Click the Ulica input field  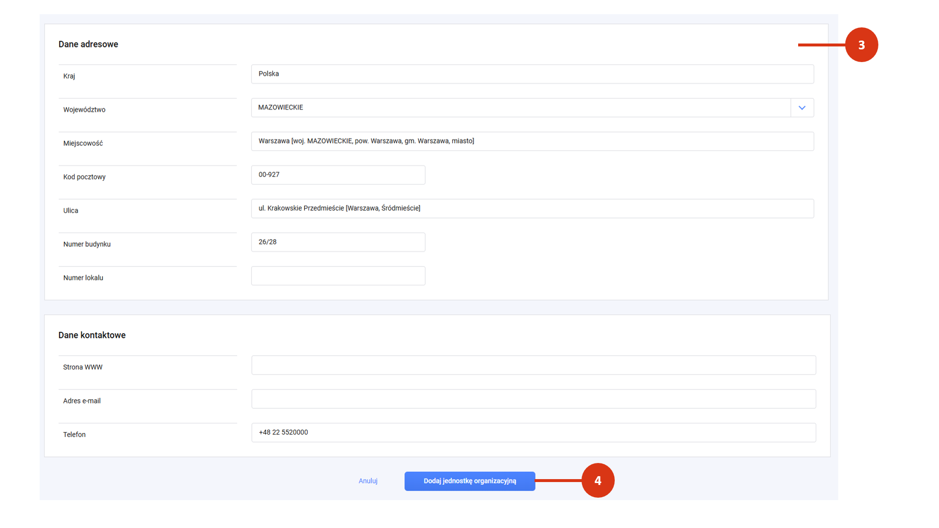pos(532,208)
